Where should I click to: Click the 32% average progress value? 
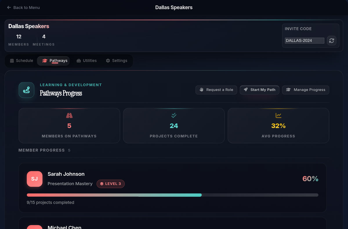[278, 126]
